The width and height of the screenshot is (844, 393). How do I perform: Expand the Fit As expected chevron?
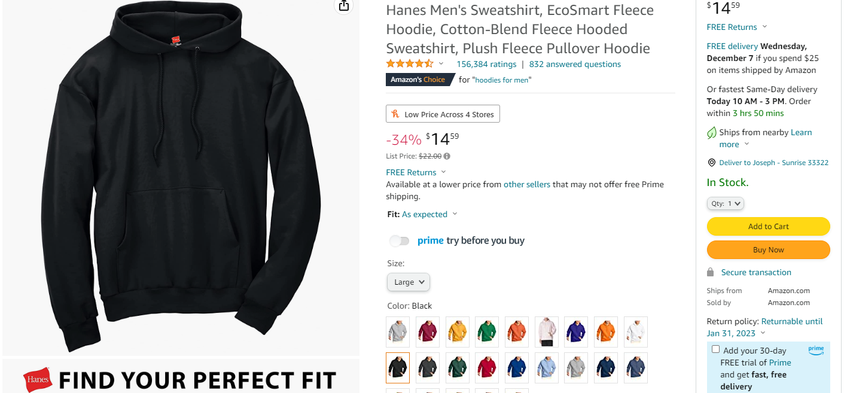coord(455,214)
